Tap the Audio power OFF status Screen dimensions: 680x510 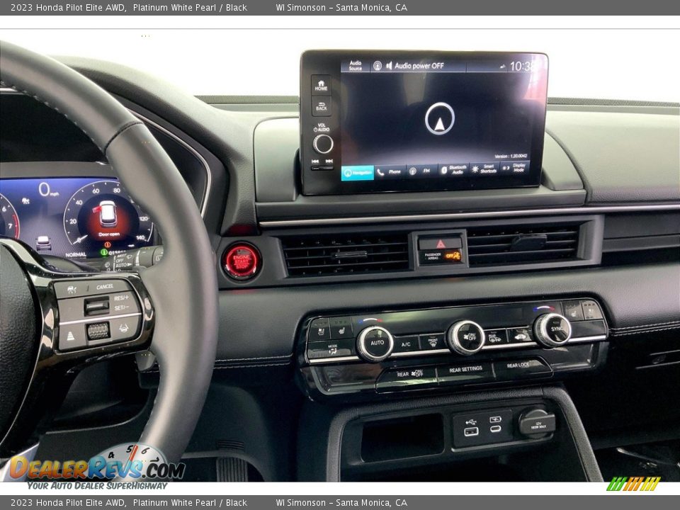click(x=419, y=66)
